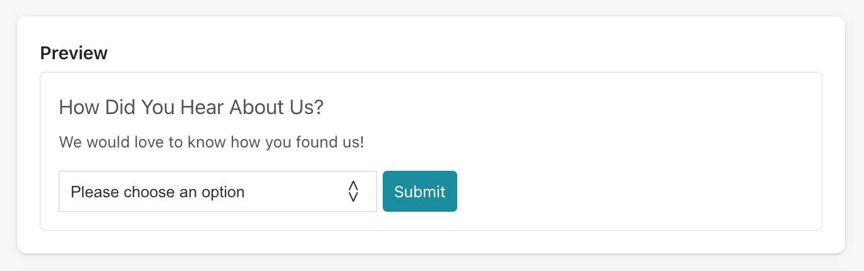Viewport: 864px width, 271px height.
Task: Submit the "How Did You Hear" form
Action: point(419,192)
